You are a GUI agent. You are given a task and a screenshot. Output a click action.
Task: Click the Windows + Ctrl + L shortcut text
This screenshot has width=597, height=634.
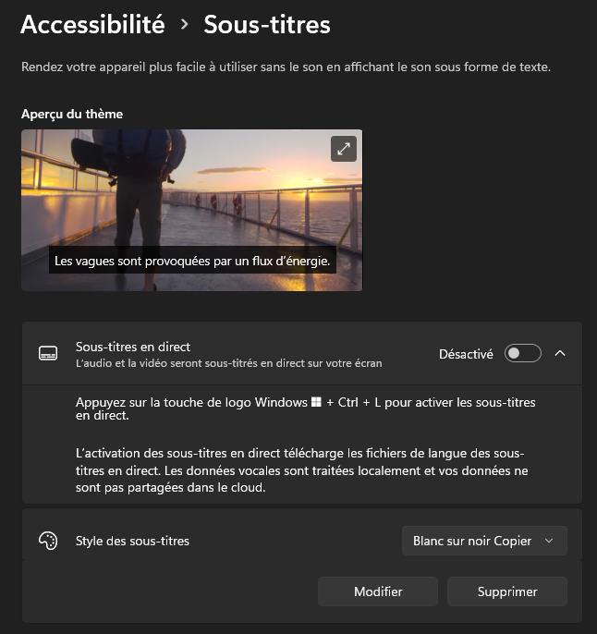pos(305,409)
